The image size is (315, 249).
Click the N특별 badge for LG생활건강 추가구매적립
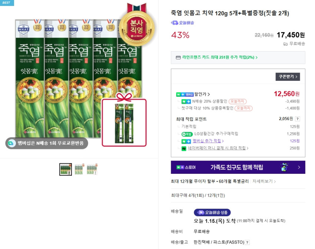click(187, 134)
